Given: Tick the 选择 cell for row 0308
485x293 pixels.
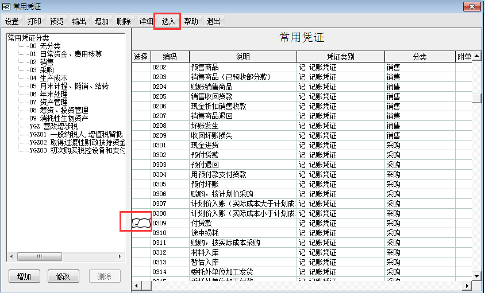Looking at the screenshot, I should tap(141, 213).
